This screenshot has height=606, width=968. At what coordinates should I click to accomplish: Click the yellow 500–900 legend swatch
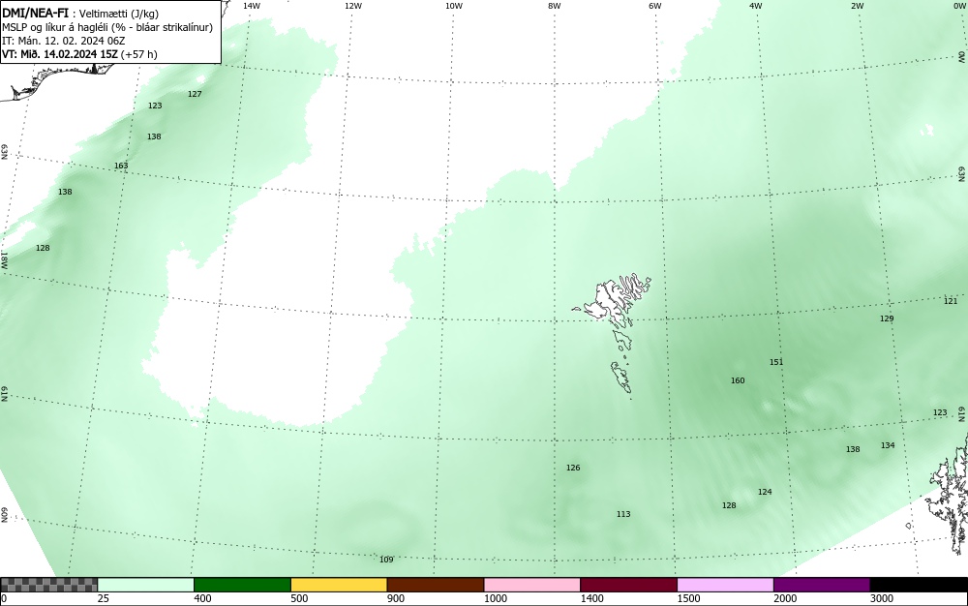point(339,585)
